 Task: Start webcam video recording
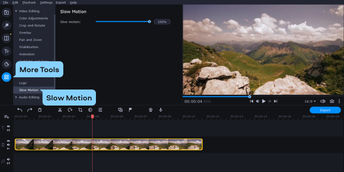(150, 110)
